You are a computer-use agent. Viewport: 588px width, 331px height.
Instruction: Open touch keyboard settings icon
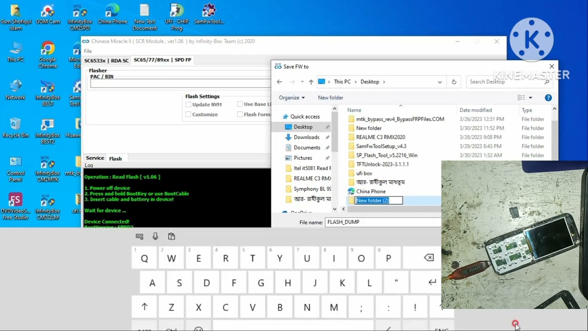[x=140, y=236]
